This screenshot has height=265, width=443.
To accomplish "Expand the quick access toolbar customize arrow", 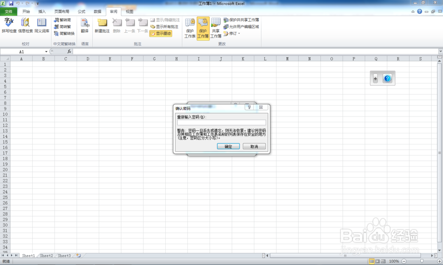I will (x=38, y=4).
